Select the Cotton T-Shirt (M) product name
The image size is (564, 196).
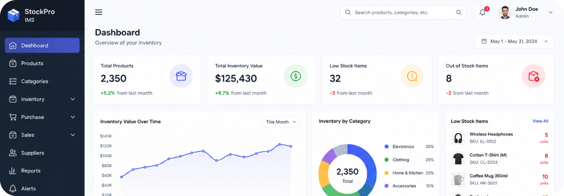(x=488, y=155)
